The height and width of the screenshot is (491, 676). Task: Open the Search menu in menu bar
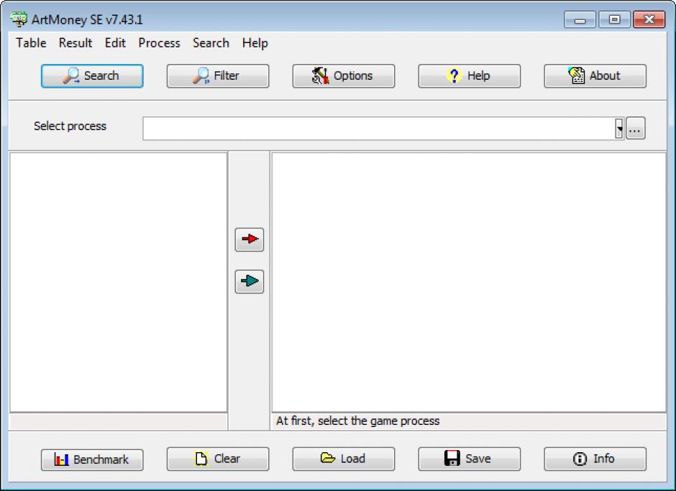click(x=211, y=43)
